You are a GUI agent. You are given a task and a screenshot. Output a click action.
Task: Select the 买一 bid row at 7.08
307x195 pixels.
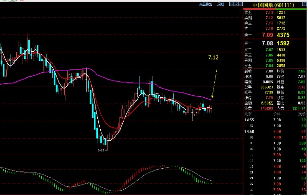tap(274, 44)
